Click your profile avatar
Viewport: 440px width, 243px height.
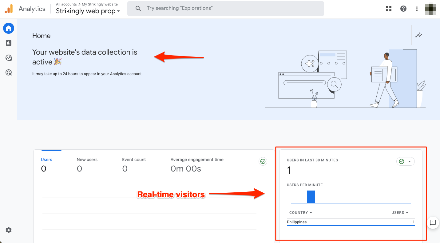(x=430, y=9)
